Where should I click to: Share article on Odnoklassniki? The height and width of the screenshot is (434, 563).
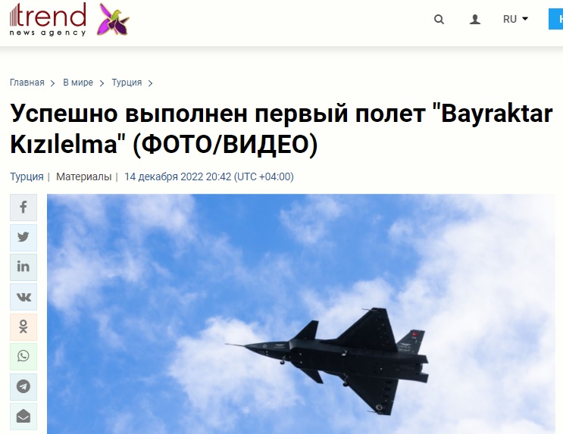pyautogui.click(x=23, y=326)
